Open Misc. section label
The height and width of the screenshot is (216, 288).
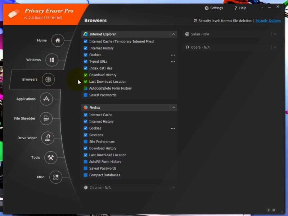pos(41,177)
